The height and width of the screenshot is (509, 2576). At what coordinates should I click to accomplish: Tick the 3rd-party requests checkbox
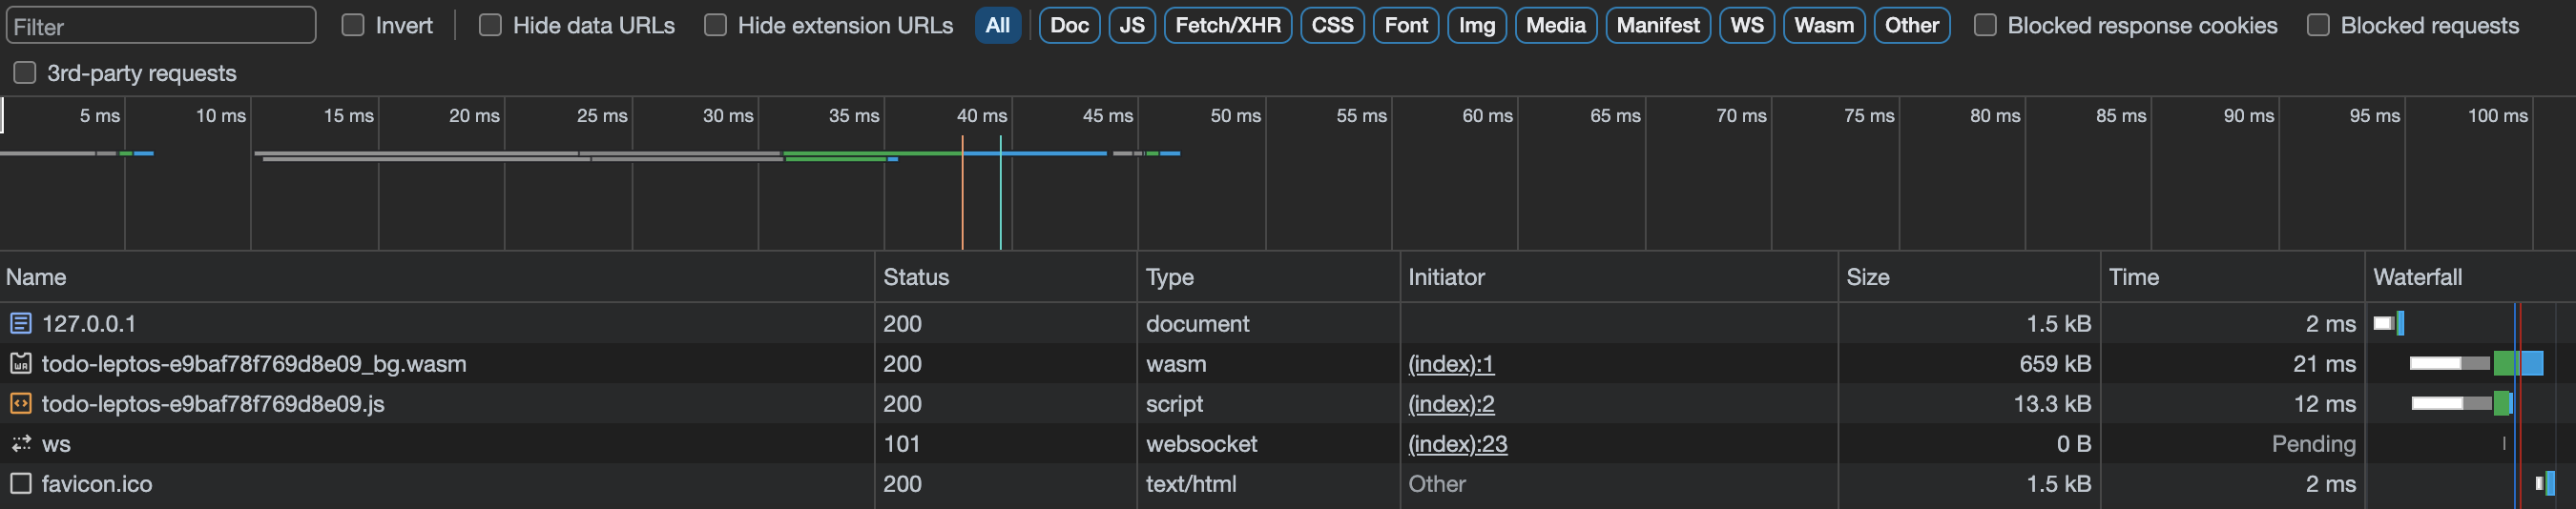point(25,73)
